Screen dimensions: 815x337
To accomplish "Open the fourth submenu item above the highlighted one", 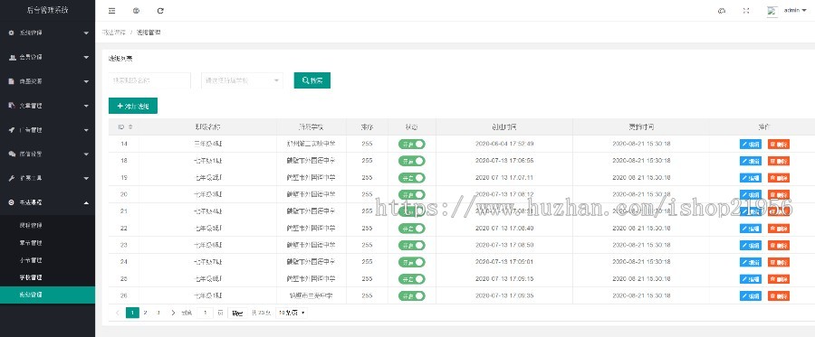I will (x=47, y=277).
